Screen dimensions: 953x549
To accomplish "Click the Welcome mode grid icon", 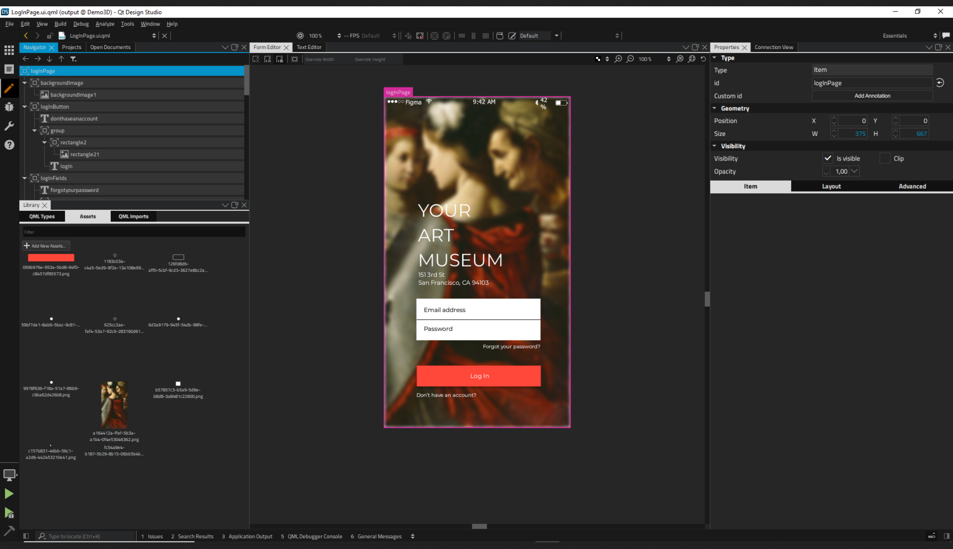I will coord(9,50).
